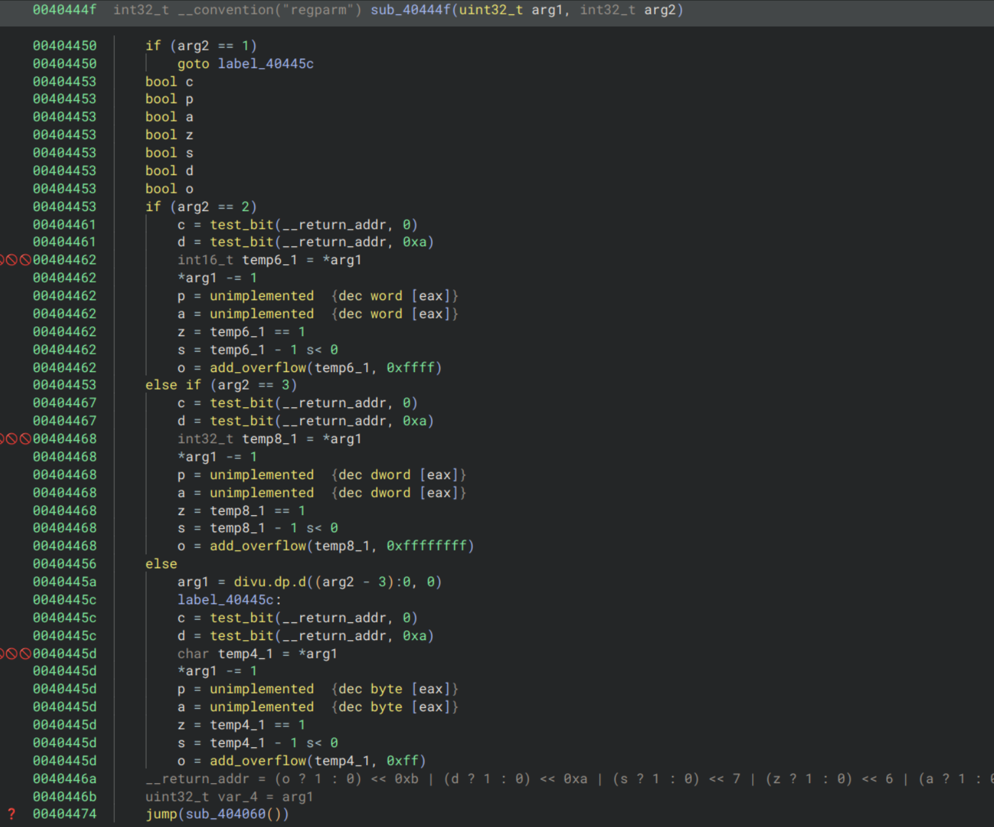
Task: Select the int32_t return type in header
Action: [x=141, y=10]
